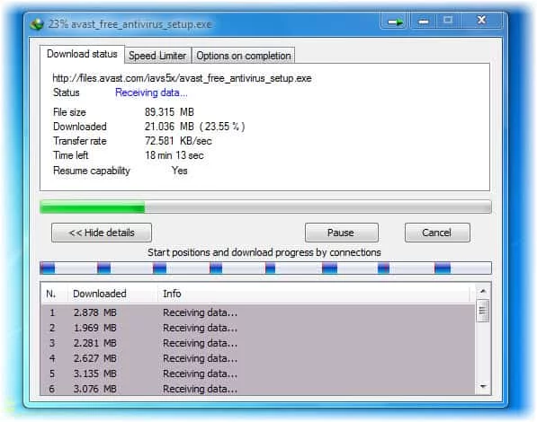Click the download URL text
Image resolution: width=537 pixels, height=422 pixels.
(x=182, y=78)
